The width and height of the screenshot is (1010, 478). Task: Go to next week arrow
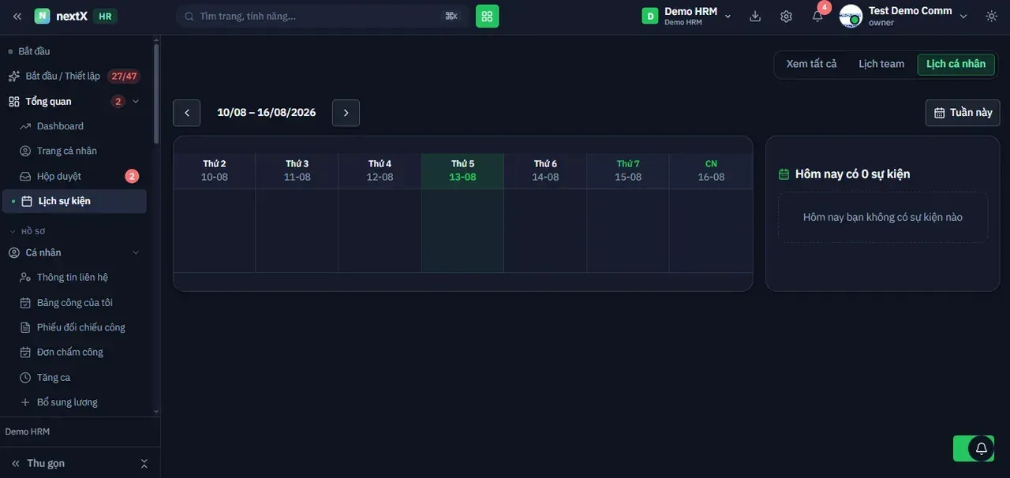tap(346, 113)
